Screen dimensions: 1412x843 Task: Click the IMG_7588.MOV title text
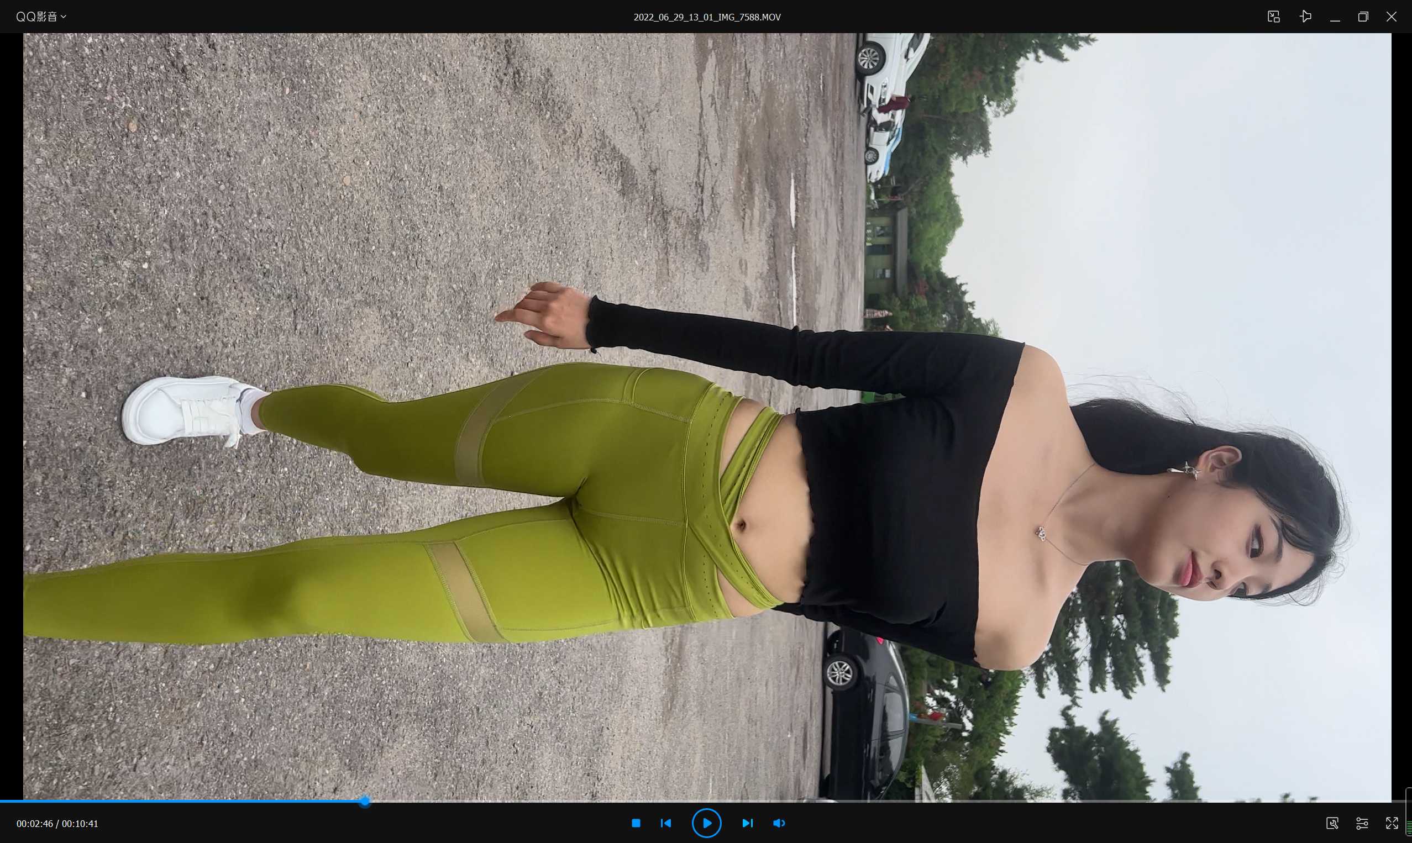[x=707, y=17]
